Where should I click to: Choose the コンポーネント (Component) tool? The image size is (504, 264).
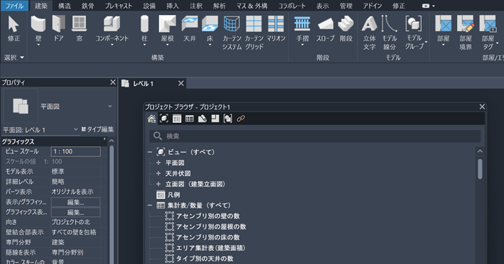tap(112, 28)
